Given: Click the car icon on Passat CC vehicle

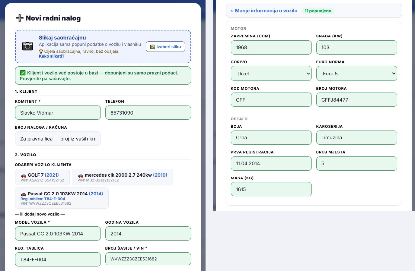Looking at the screenshot, I should point(24,194).
